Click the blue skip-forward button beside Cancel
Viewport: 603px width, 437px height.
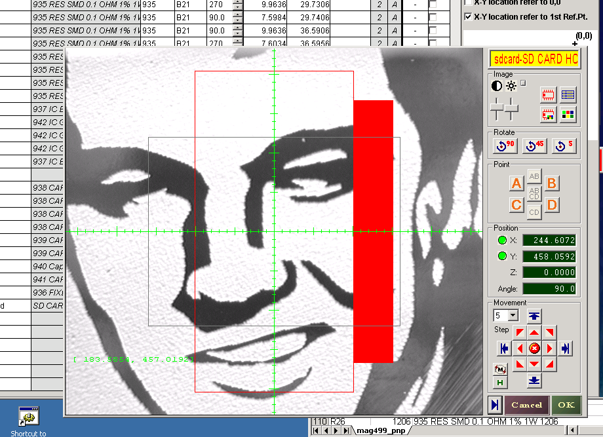[495, 405]
